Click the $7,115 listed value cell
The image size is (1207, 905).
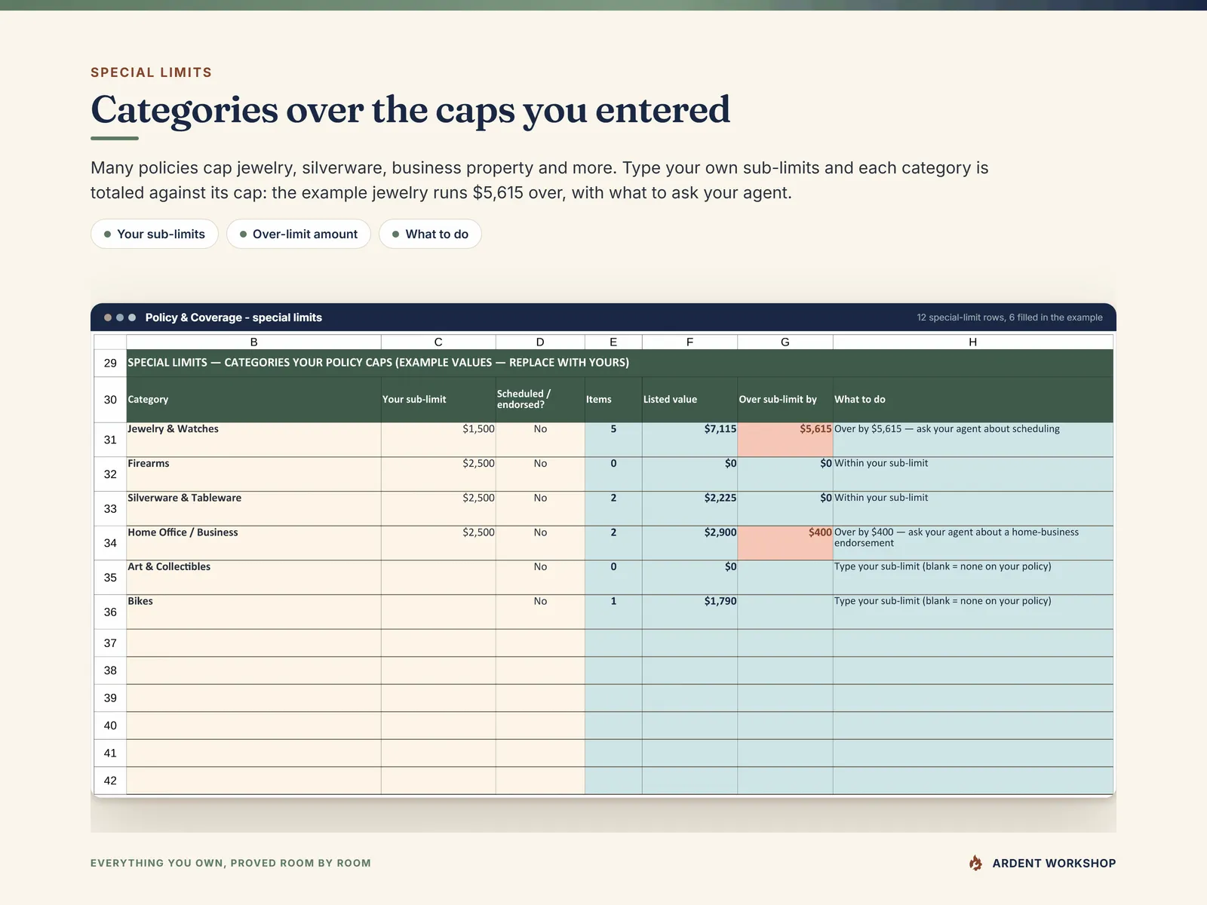(689, 440)
